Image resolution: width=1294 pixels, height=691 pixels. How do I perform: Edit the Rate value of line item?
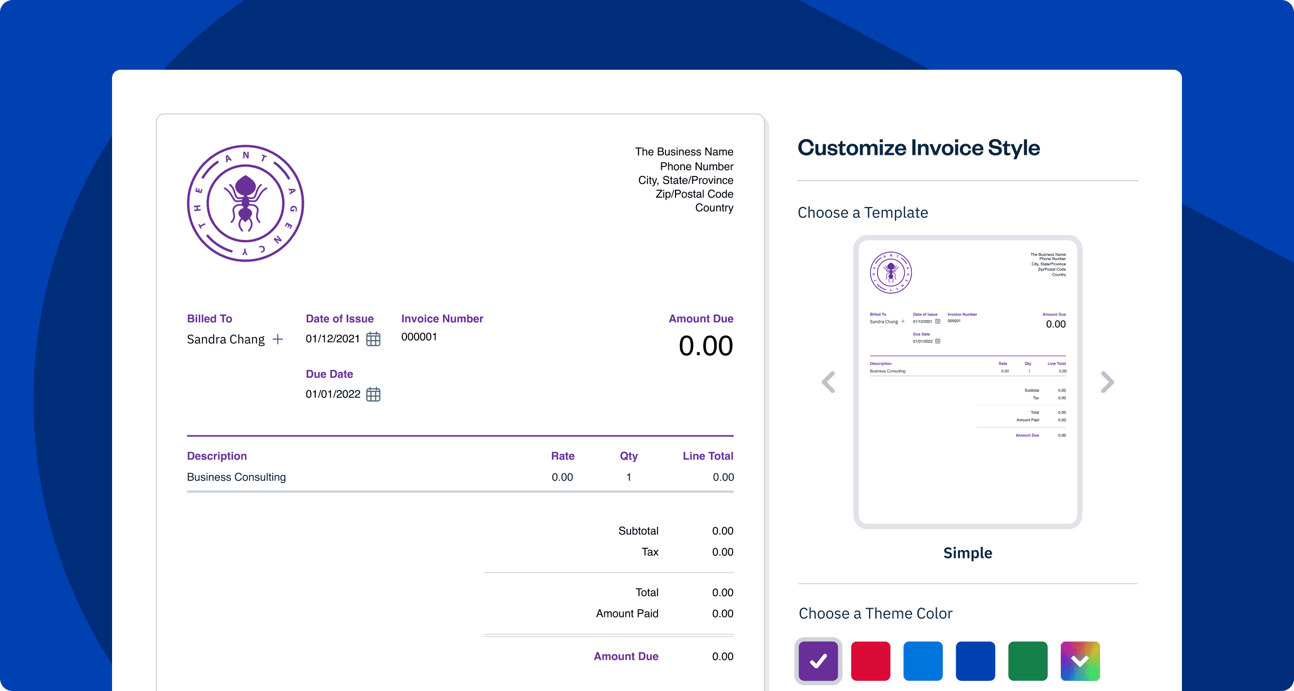point(562,477)
